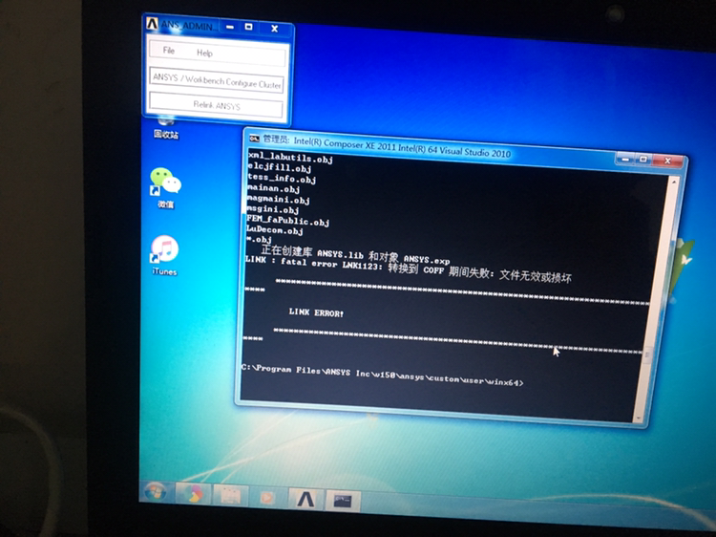Click the 'LuDecom.obj' line
716x537 pixels.
point(275,230)
